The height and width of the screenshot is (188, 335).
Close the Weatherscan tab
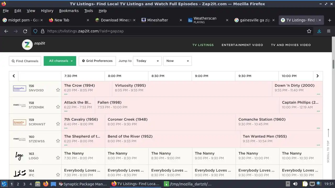[x=227, y=20]
